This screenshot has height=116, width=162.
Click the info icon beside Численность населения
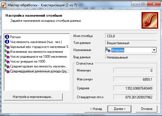click(x=7, y=42)
